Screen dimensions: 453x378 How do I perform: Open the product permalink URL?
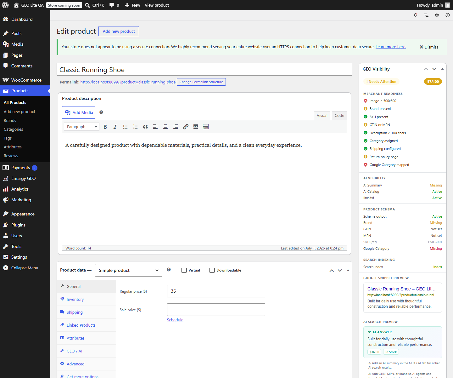(128, 82)
